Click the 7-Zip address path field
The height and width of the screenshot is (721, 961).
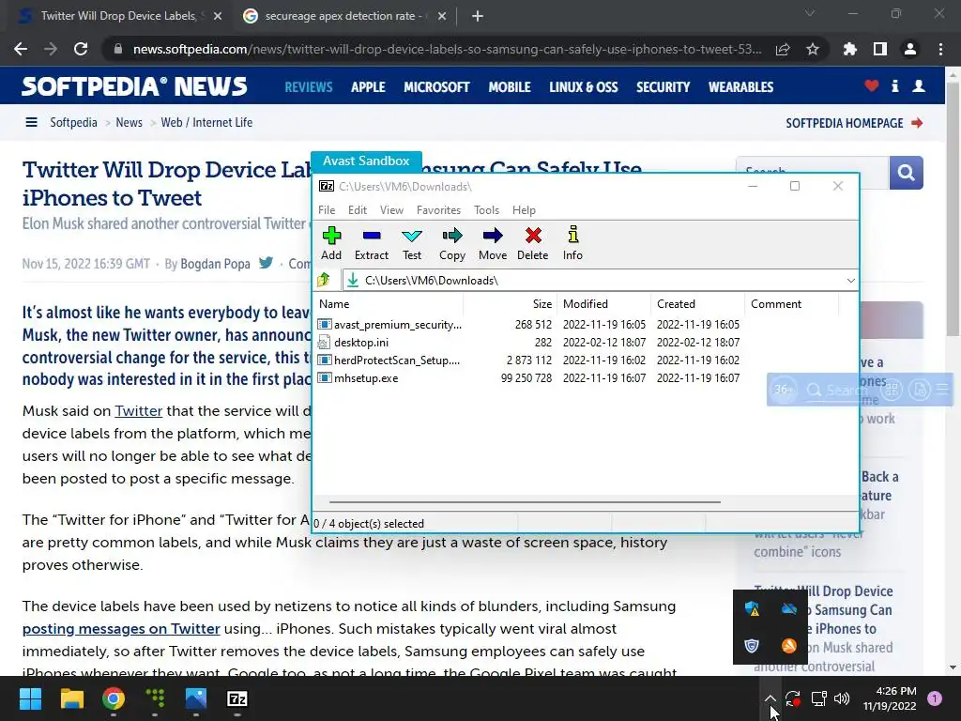[x=601, y=280]
